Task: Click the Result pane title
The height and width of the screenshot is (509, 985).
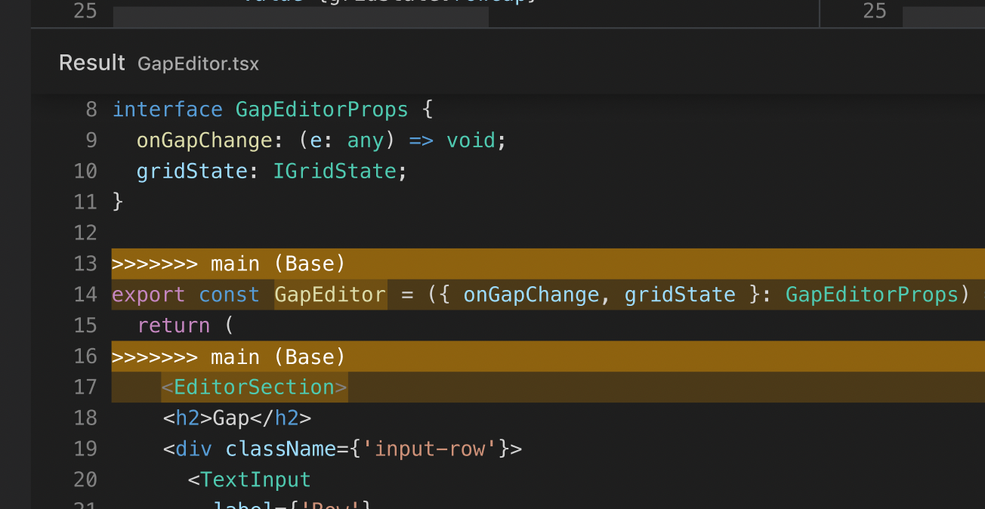Action: click(91, 63)
